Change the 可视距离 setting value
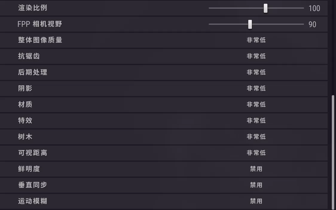Viewport: 336px width, 210px height. coord(256,153)
